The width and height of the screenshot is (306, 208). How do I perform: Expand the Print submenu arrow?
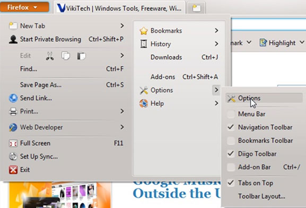click(122, 111)
